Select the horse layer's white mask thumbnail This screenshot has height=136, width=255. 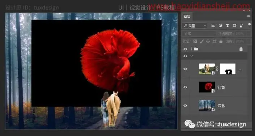tap(228, 69)
